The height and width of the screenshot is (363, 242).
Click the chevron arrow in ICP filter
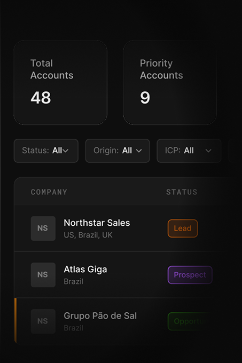208,151
